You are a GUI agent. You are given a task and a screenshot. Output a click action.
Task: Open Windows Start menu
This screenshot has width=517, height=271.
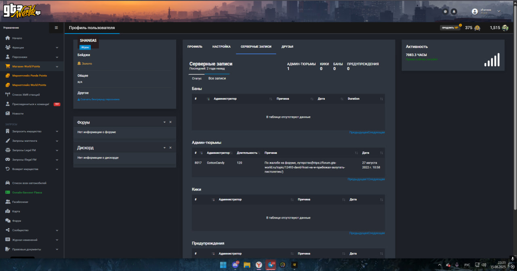(x=223, y=265)
